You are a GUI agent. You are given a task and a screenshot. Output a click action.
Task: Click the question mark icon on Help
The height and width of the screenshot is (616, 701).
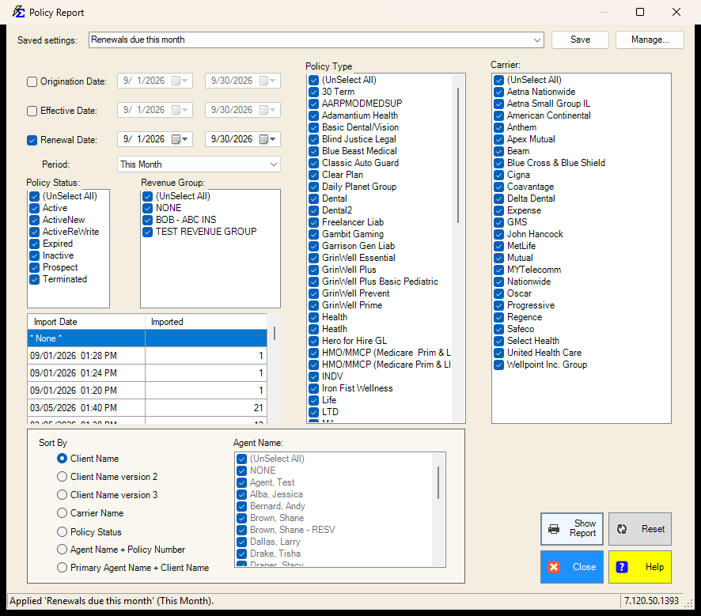621,567
